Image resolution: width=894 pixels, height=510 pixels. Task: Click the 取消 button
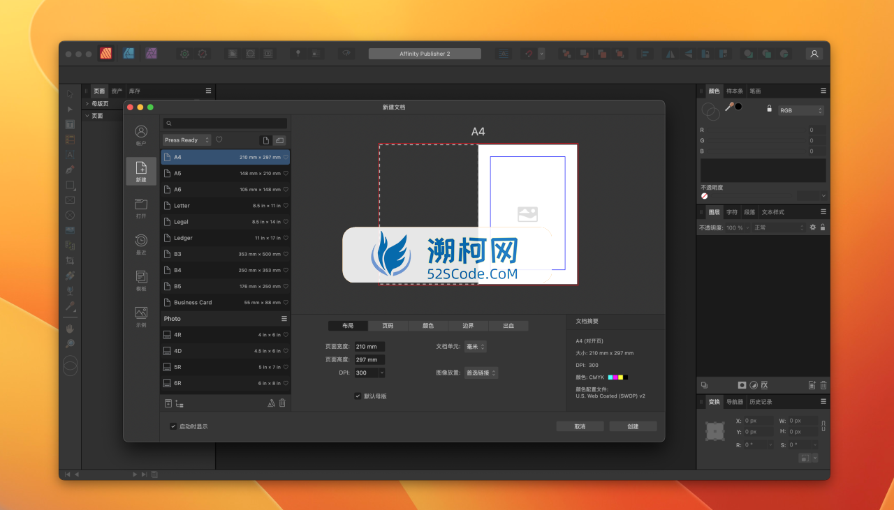coord(580,426)
